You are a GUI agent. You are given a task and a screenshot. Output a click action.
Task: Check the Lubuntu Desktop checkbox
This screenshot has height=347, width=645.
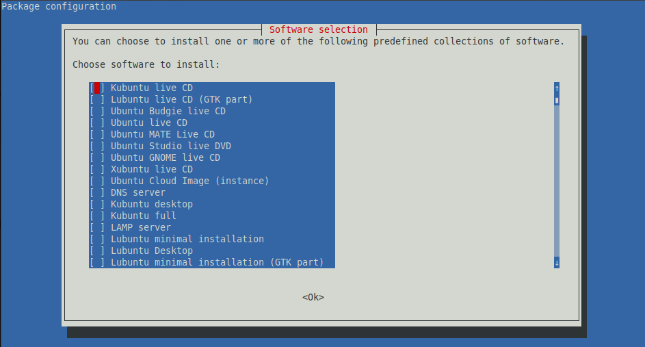(x=97, y=250)
